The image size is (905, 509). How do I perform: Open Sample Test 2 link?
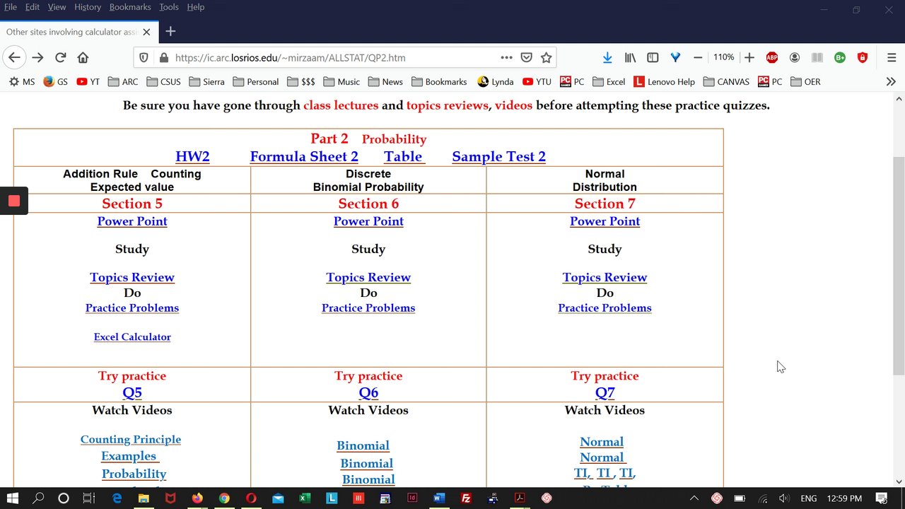(x=498, y=156)
